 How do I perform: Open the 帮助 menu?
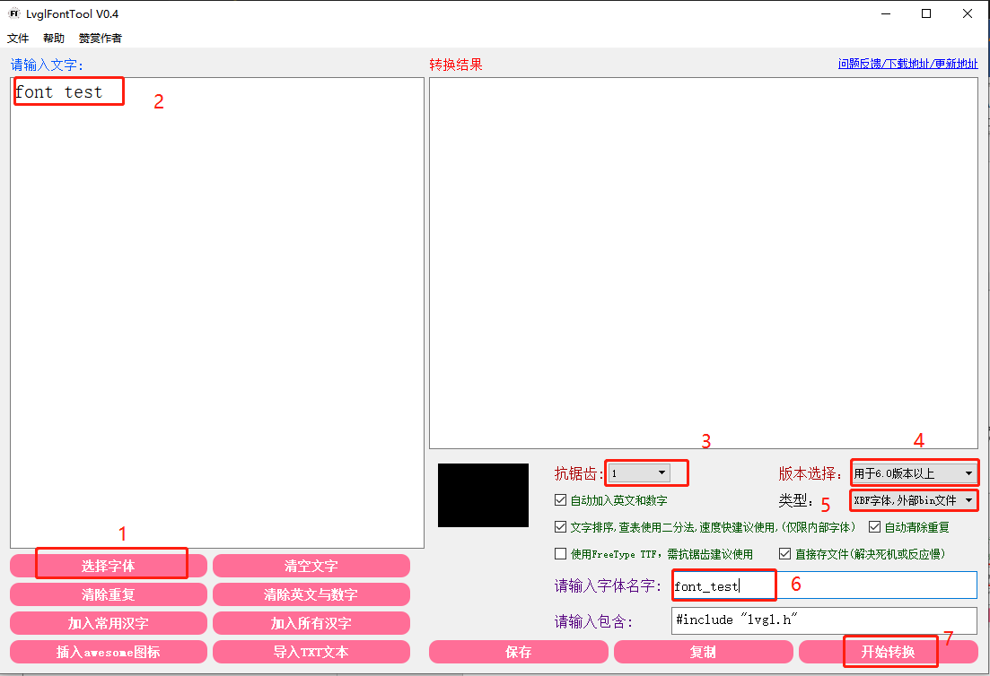(54, 39)
